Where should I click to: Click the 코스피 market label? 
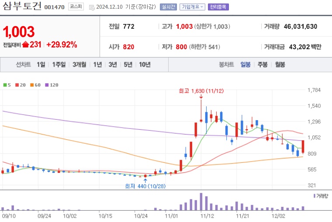[76, 7]
